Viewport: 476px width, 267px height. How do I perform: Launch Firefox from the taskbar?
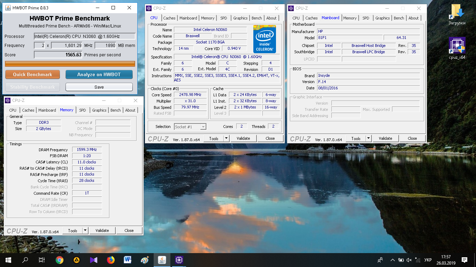click(110, 260)
